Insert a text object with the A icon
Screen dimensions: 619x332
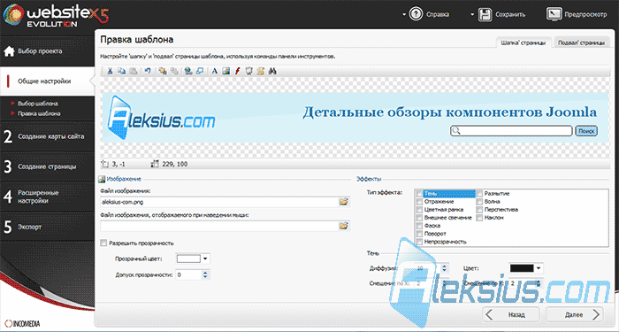pos(214,71)
